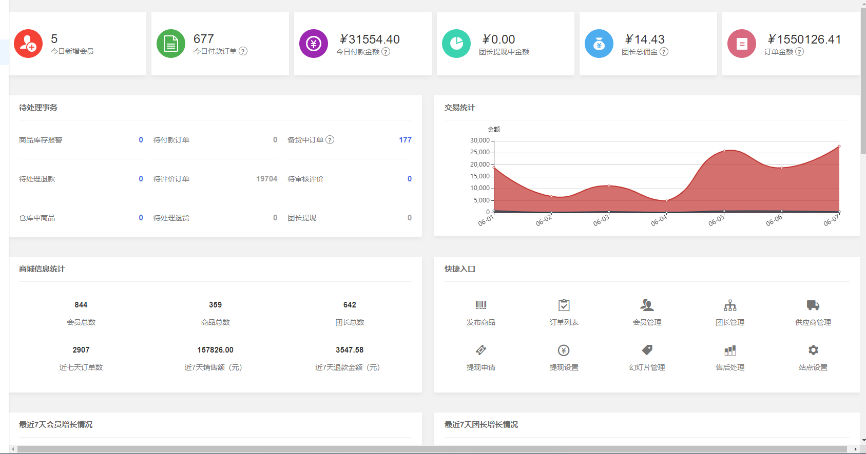866x454 pixels.
Task: Click the 发布商品 barcode icon
Action: point(481,305)
